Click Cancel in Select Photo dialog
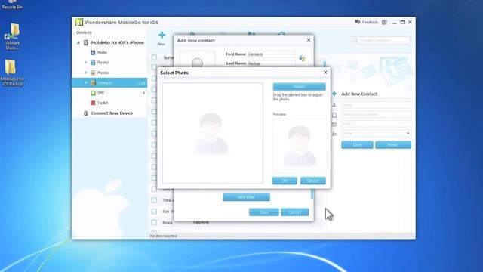 tap(313, 181)
